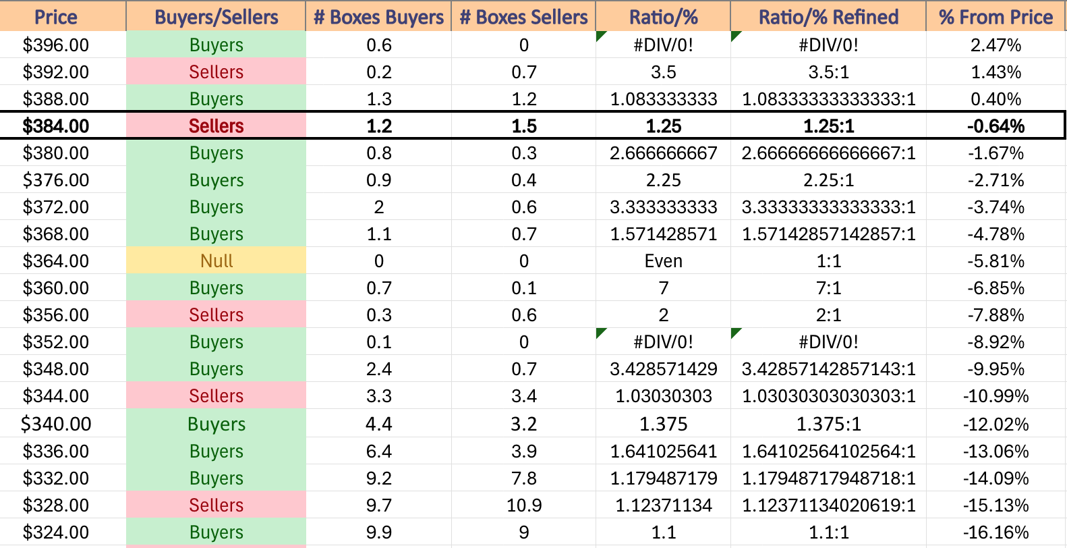Image resolution: width=1067 pixels, height=548 pixels.
Task: Click the $388.00 price cell
Action: (63, 99)
